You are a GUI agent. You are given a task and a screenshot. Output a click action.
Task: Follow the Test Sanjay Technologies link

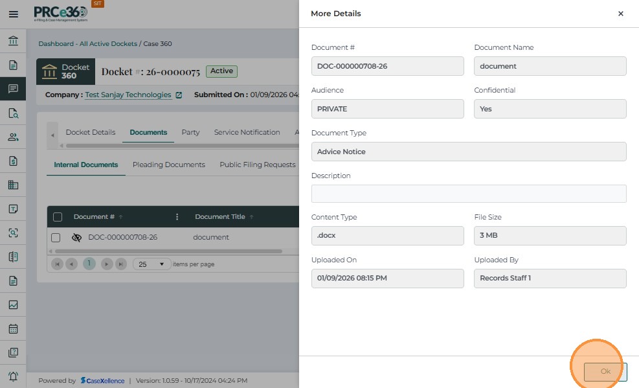[128, 95]
